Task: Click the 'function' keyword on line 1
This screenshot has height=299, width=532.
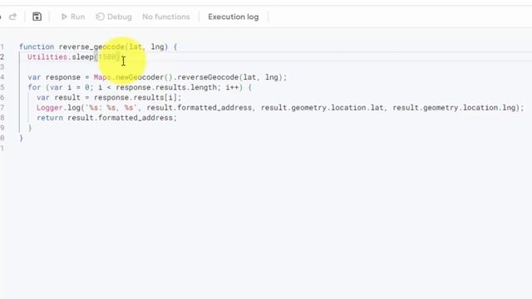Action: click(37, 47)
